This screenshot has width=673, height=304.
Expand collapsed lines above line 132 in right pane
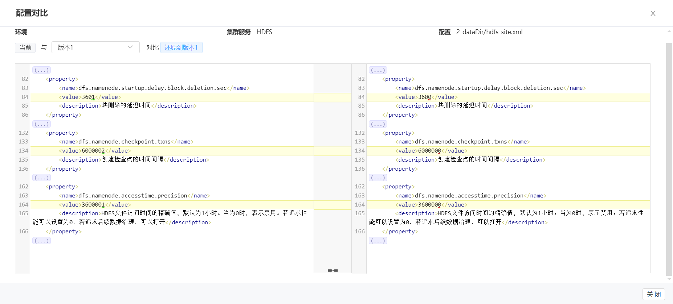[x=378, y=124]
